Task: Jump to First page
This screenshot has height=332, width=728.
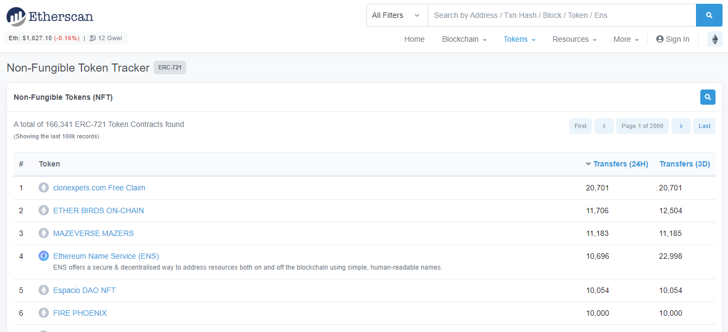Action: (580, 126)
